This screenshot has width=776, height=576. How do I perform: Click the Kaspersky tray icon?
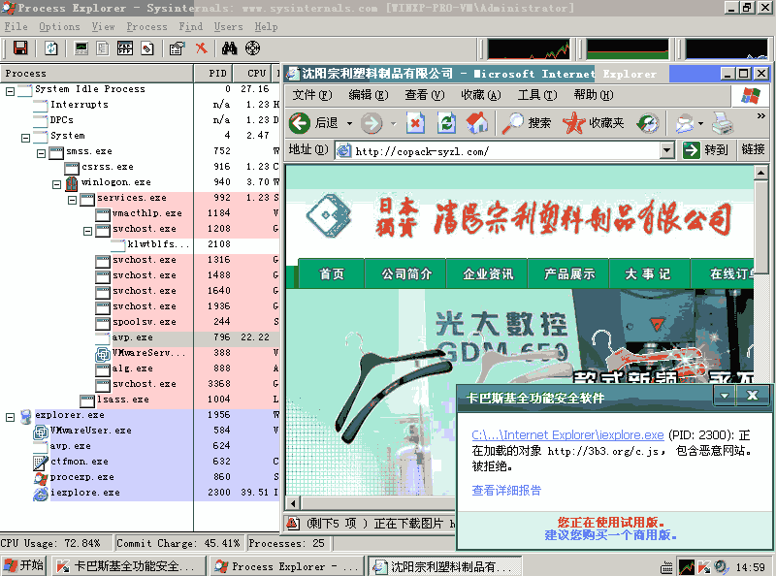coord(704,567)
